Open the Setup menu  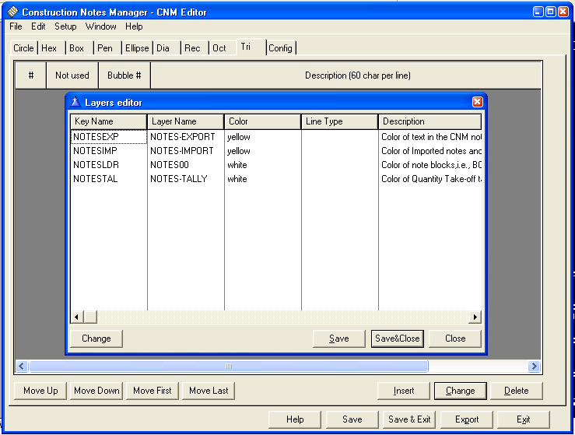point(65,26)
